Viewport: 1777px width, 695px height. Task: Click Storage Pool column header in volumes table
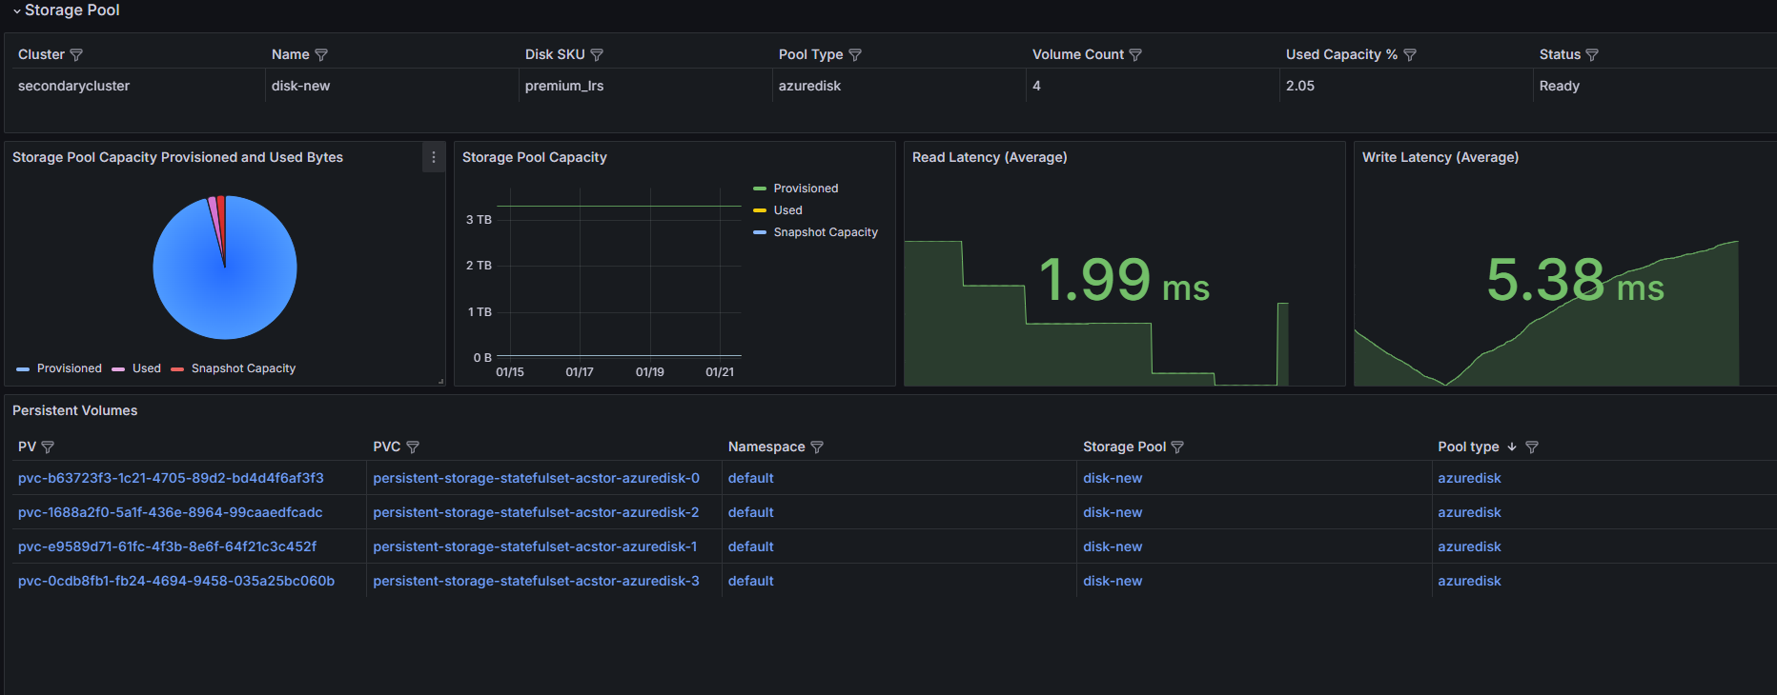[x=1124, y=447]
